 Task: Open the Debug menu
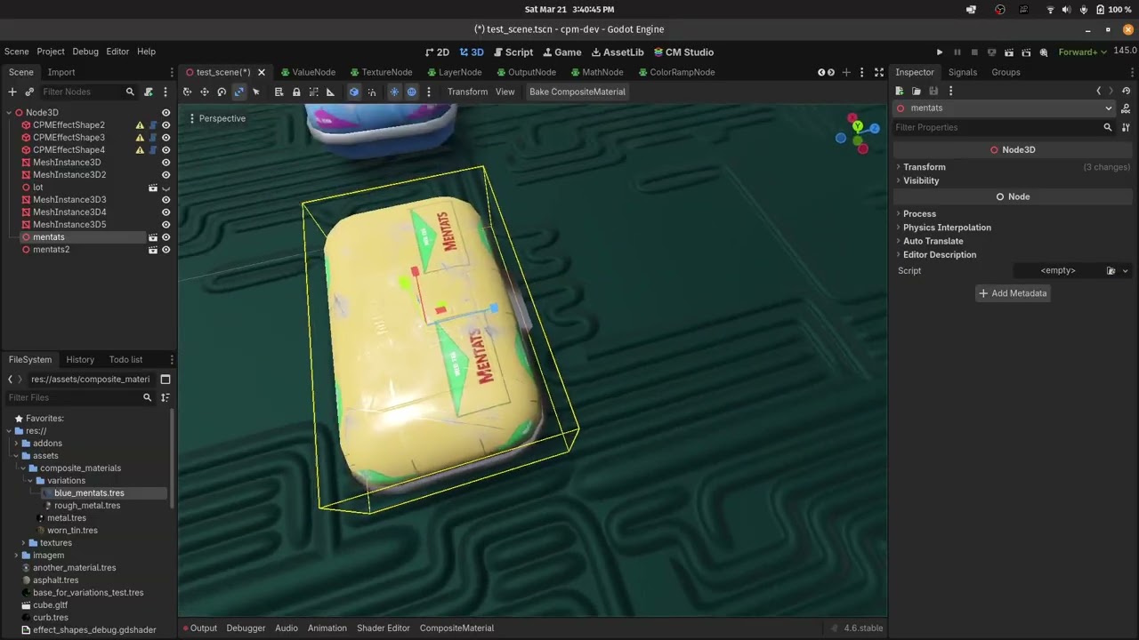(x=85, y=52)
